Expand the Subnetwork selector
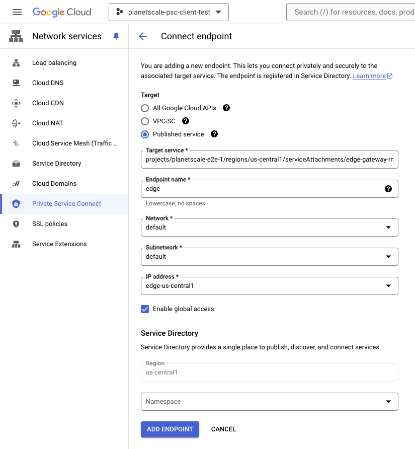 (x=388, y=257)
